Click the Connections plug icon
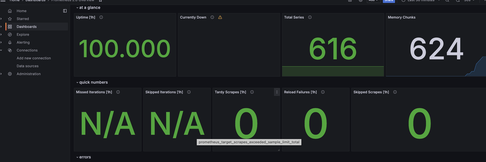486x162 pixels. pos(10,50)
